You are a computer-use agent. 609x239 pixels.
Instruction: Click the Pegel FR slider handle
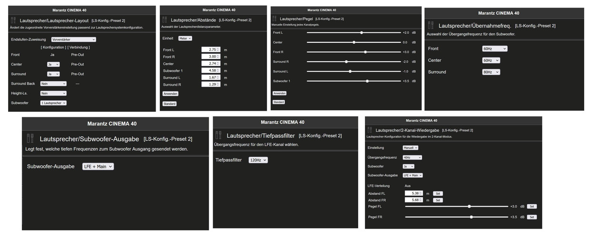(x=471, y=217)
